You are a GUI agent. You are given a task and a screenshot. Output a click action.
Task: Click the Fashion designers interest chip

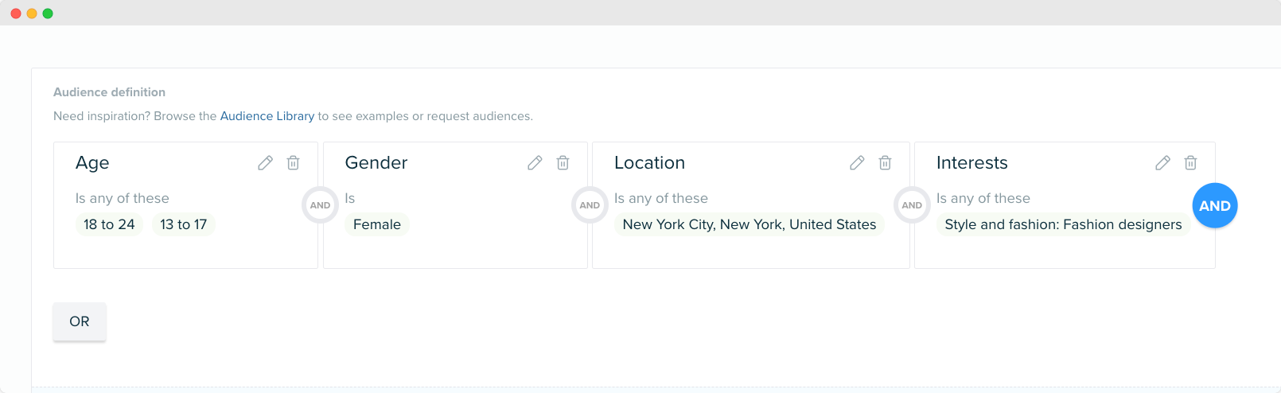pos(1062,224)
